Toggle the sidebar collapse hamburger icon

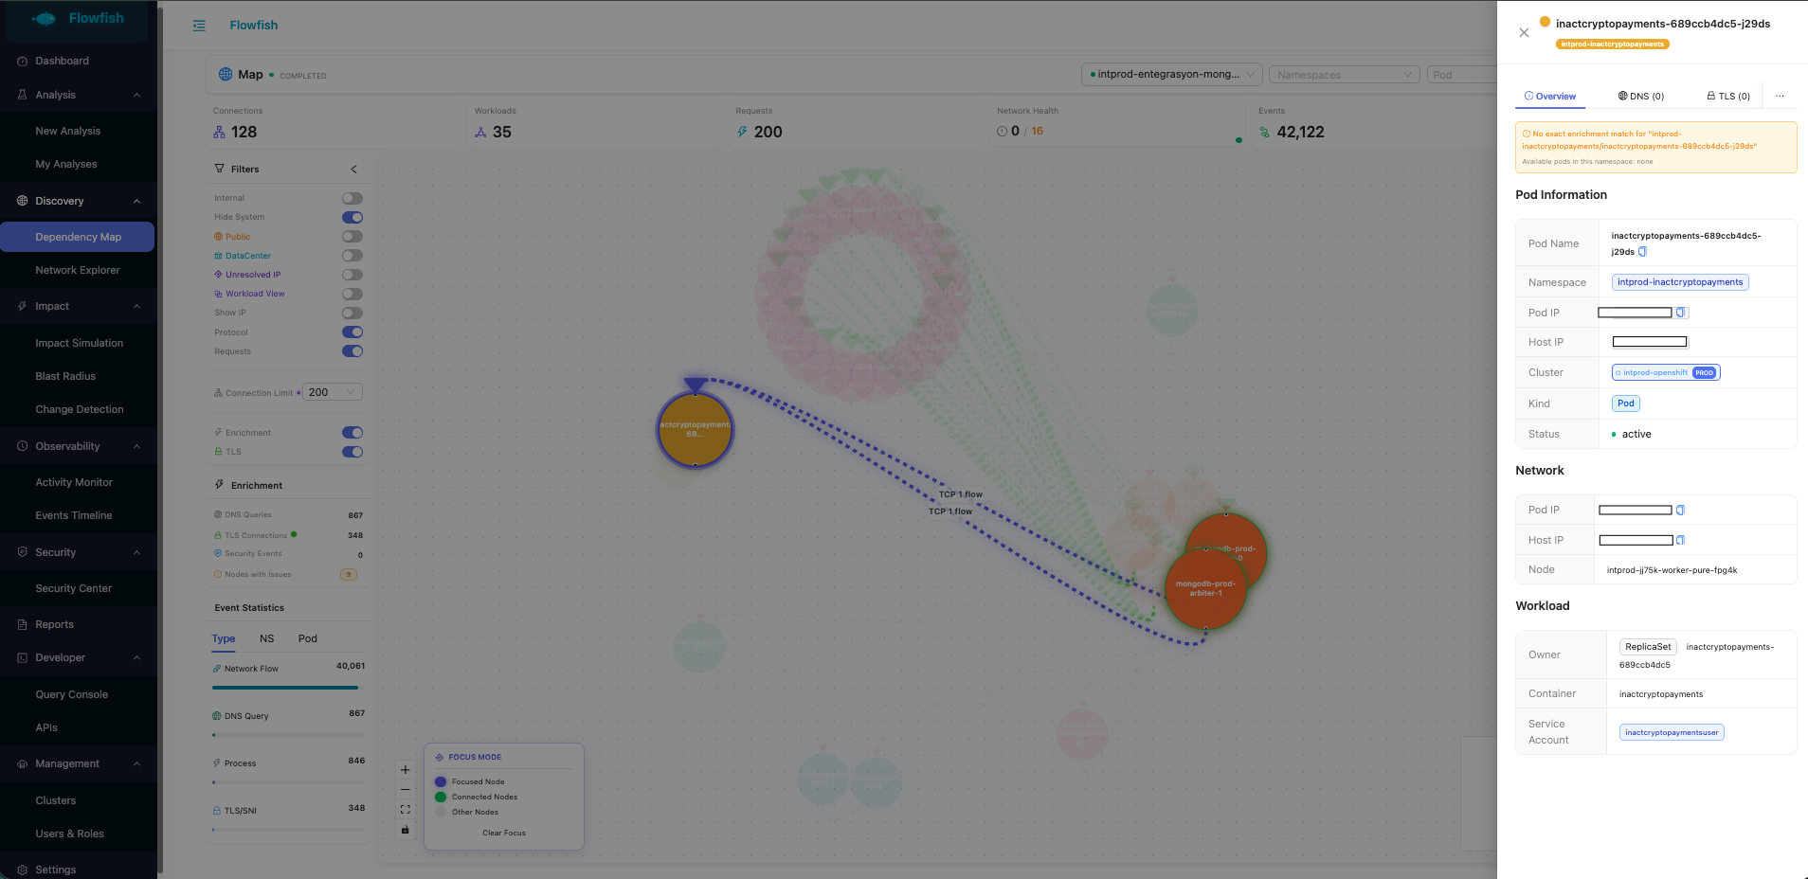tap(199, 26)
